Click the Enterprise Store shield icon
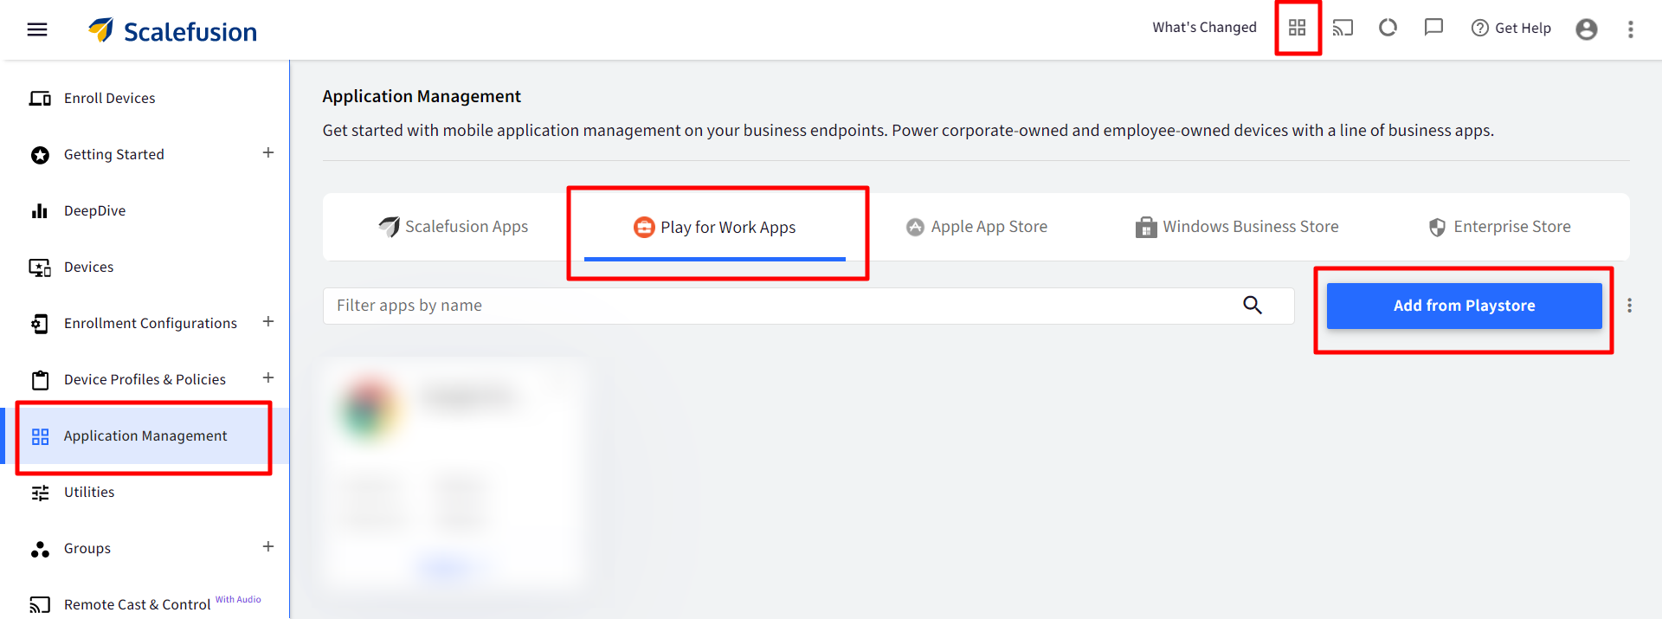1662x619 pixels. (x=1437, y=227)
